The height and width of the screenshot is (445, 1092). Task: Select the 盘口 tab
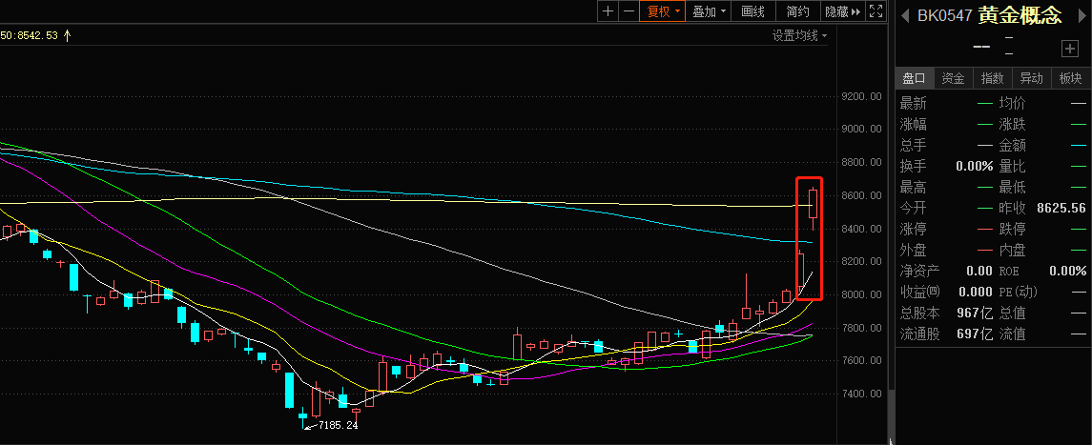(915, 78)
